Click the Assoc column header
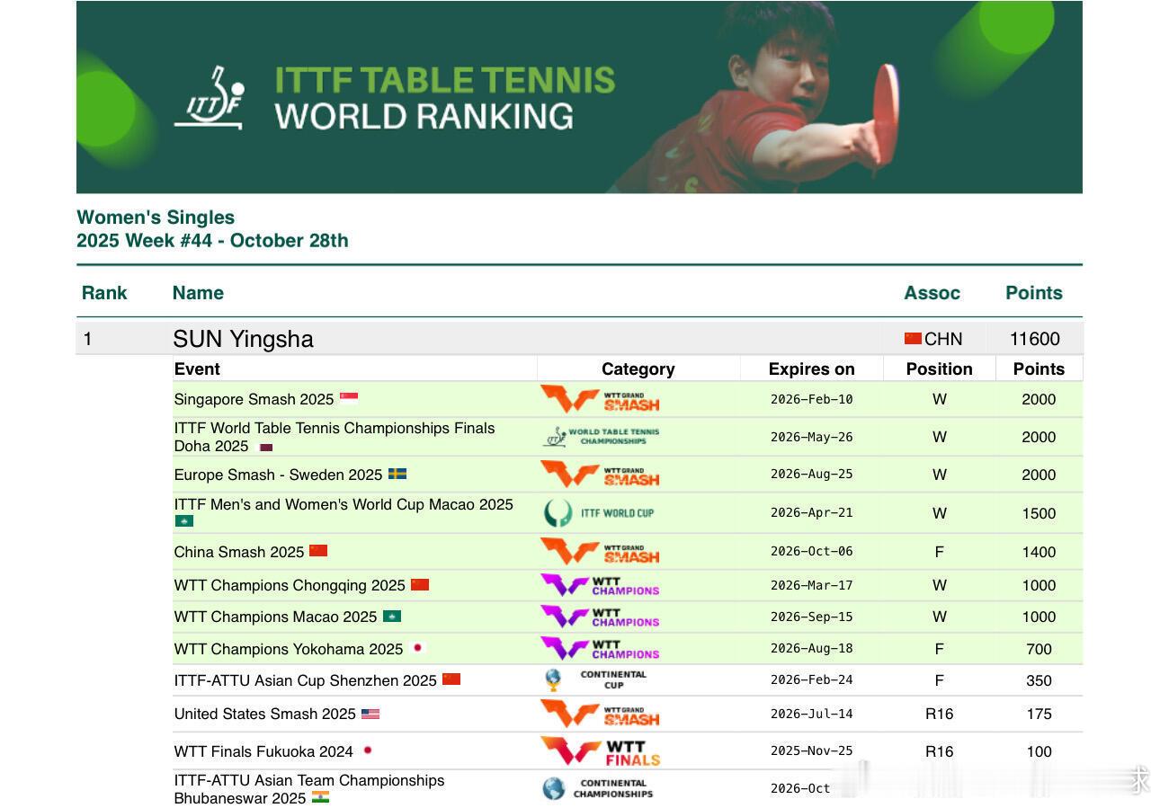This screenshot has width=1160, height=808. click(932, 293)
